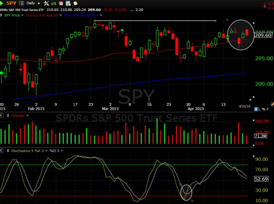The width and height of the screenshot is (274, 204).
Task: Click the triangle next to 90.00 stochastics scale
Action: click(253, 156)
